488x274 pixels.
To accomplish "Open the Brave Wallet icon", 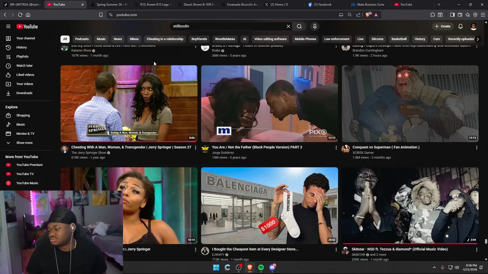I will coord(460,15).
